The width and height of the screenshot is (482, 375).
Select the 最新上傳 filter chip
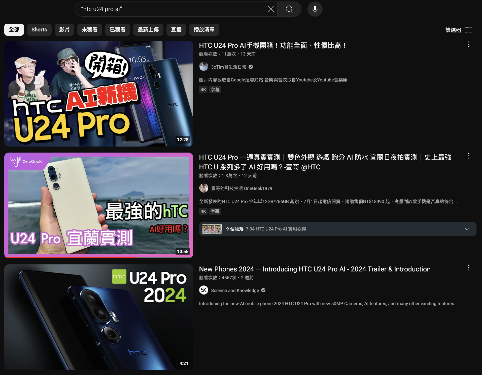(x=148, y=30)
